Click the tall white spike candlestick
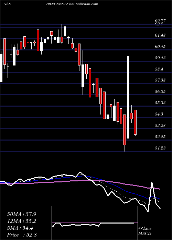 (128, 97)
